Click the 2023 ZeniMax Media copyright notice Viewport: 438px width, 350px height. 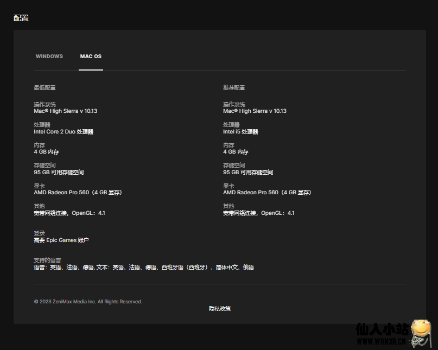tap(88, 302)
